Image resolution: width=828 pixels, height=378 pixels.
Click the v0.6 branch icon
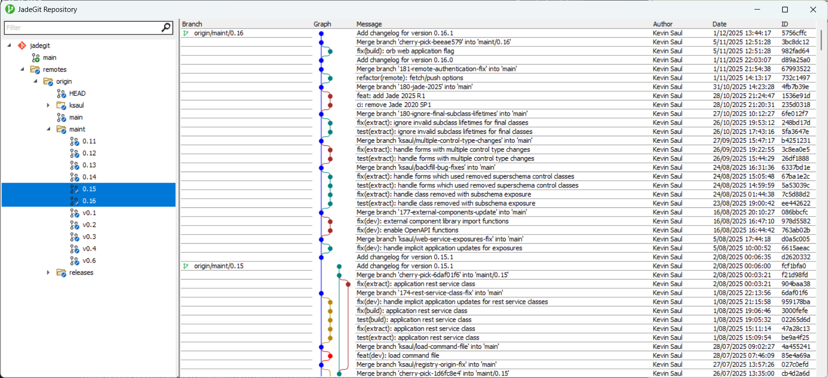tap(75, 261)
